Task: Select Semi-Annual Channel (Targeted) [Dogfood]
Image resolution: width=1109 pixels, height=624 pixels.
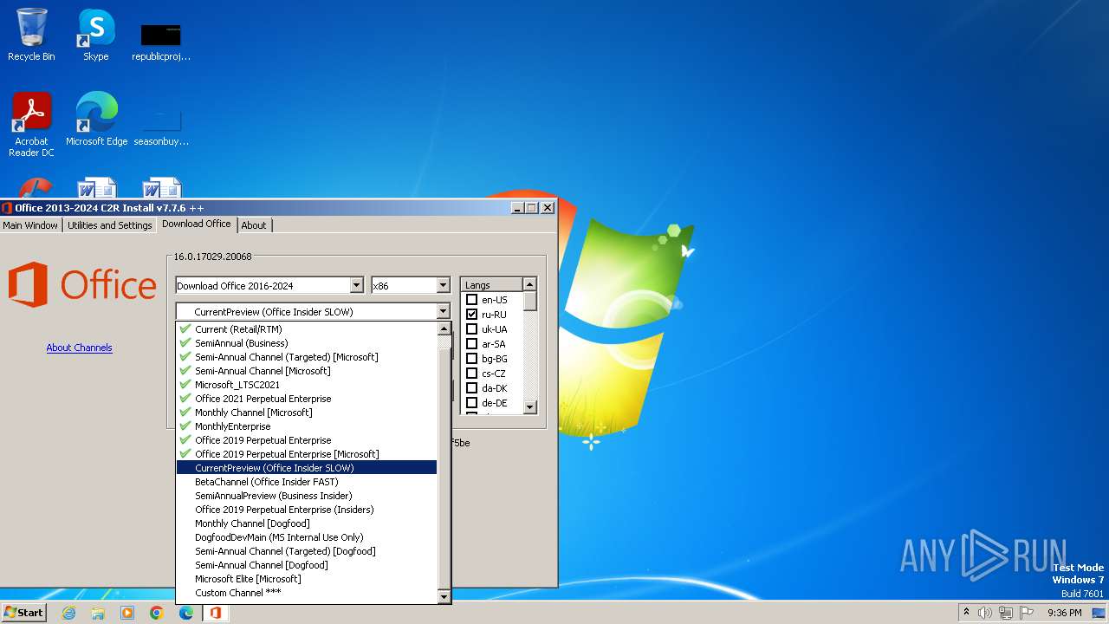Action: pyautogui.click(x=307, y=551)
